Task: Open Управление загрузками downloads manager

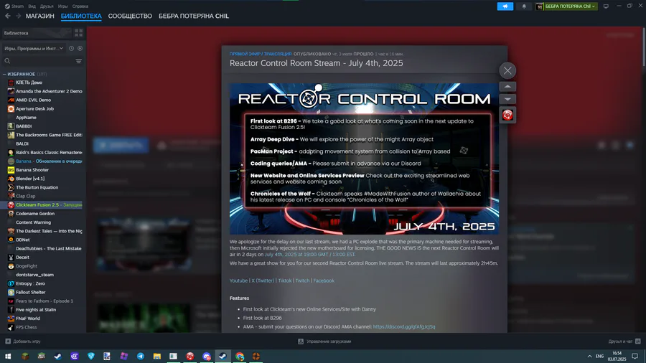Action: tap(324, 341)
